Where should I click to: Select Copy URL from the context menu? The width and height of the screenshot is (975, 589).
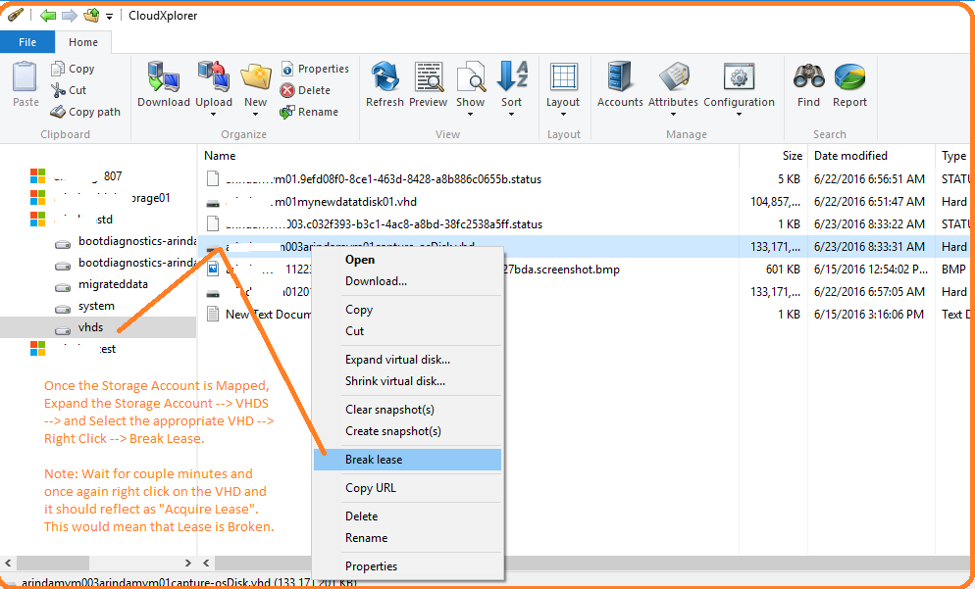(x=371, y=487)
